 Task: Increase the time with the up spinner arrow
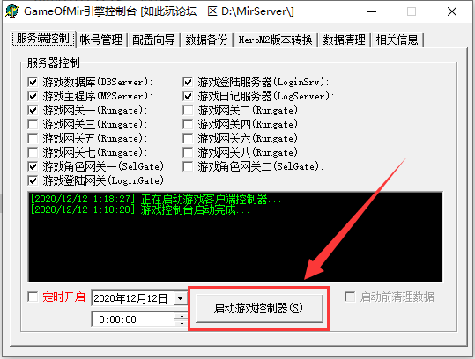point(182,317)
